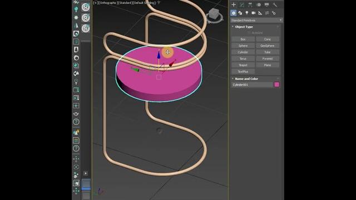Toggle the AutoGrid checkbox
The image size is (356, 200).
pyautogui.click(x=249, y=33)
